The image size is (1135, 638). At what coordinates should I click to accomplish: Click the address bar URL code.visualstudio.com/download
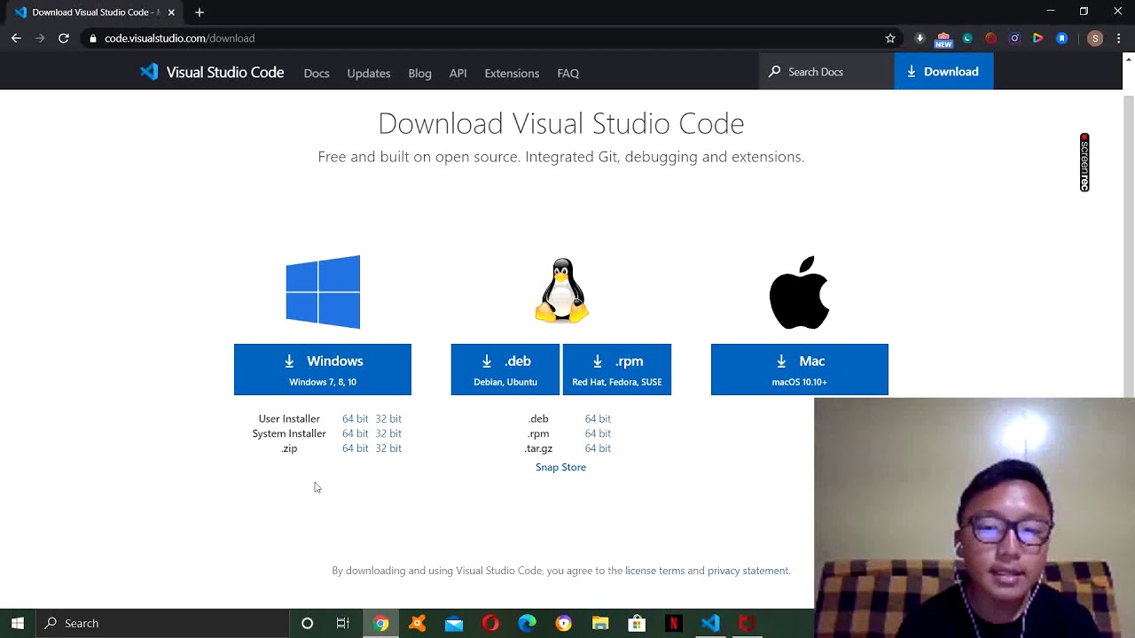(x=179, y=38)
